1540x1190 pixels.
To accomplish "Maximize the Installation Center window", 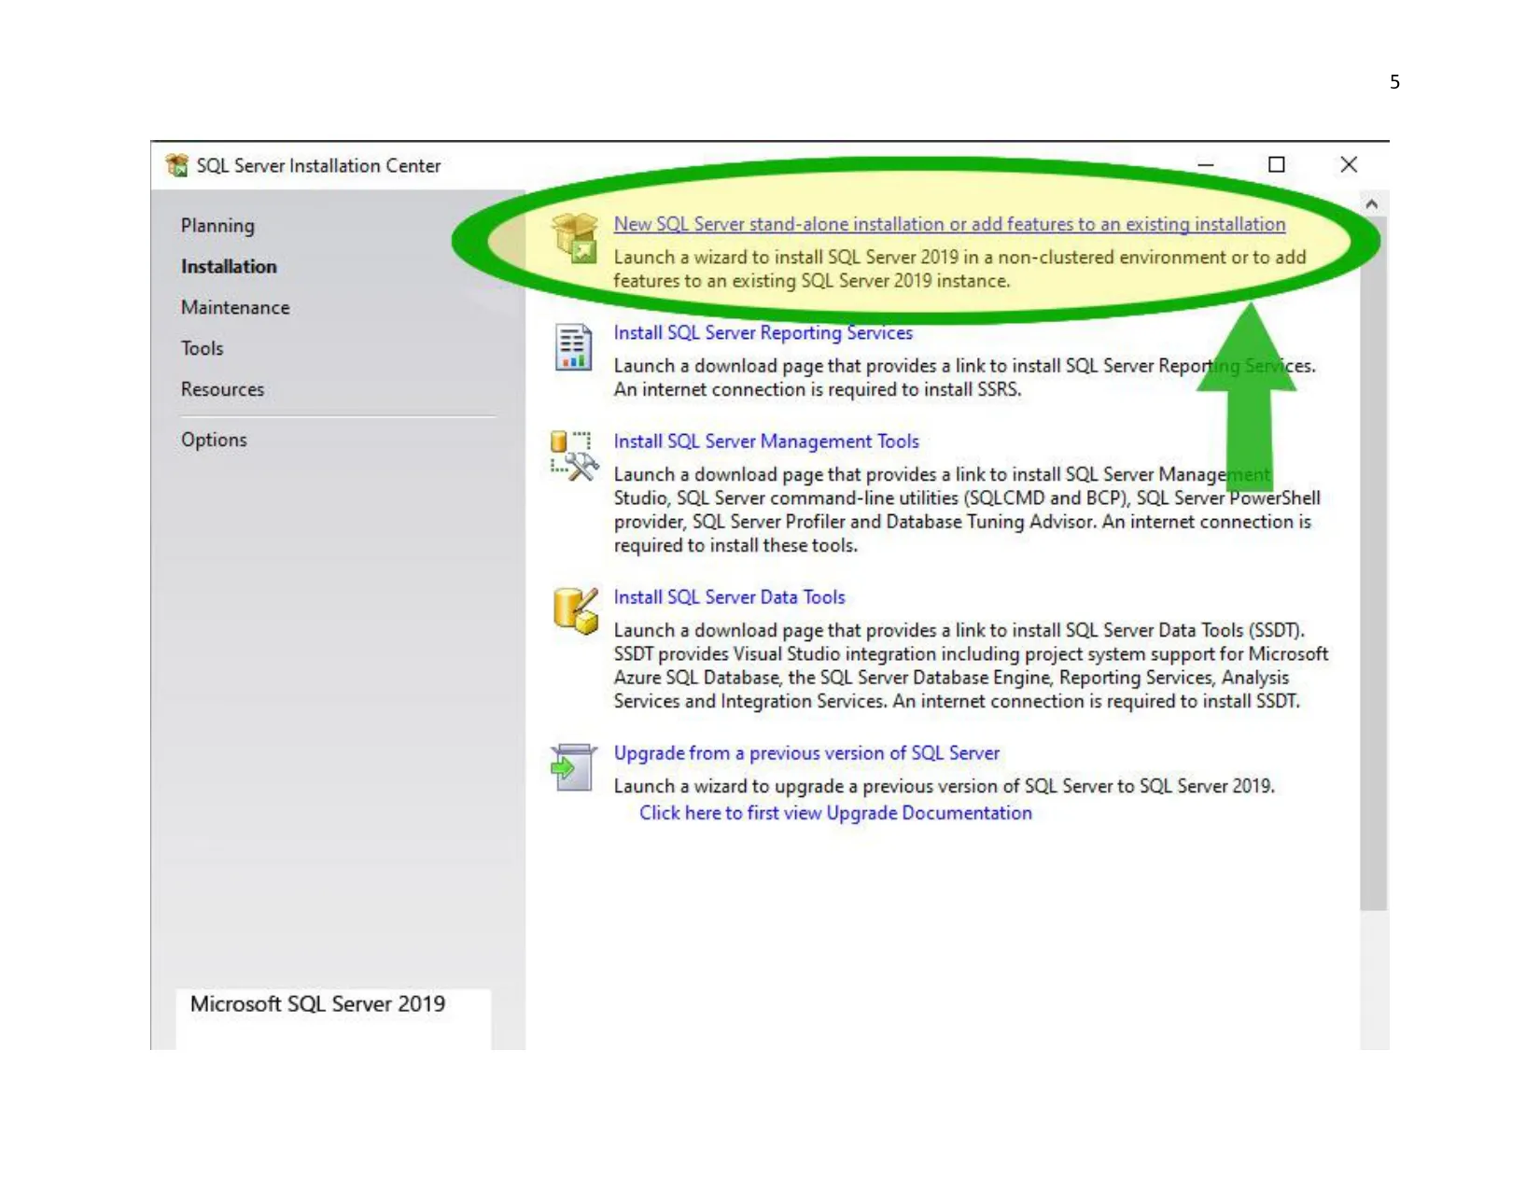I will click(1276, 165).
